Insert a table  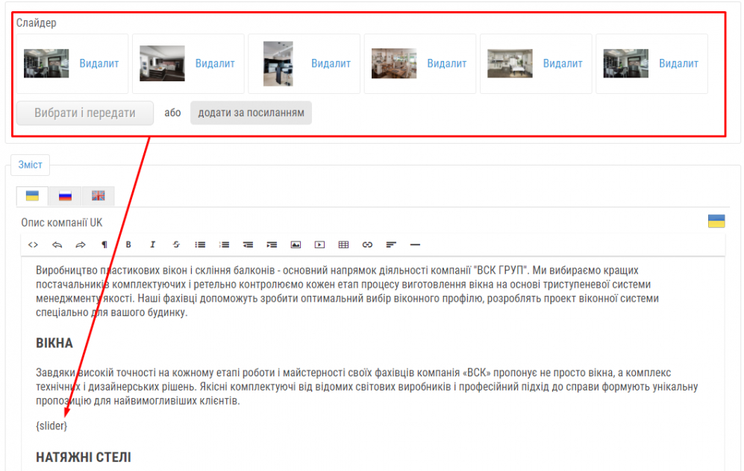(343, 244)
